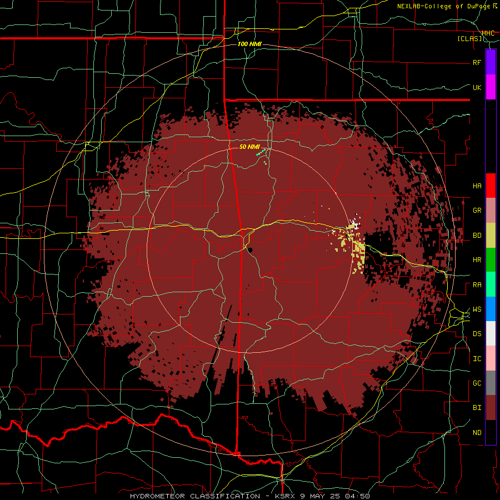The height and width of the screenshot is (500, 500).
Task: Click the ND black legend swatch
Action: 491,432
